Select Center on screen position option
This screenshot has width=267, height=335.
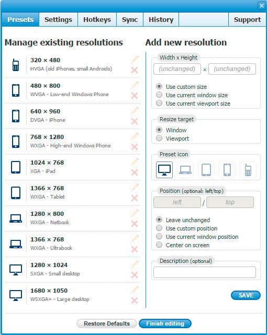[159, 245]
